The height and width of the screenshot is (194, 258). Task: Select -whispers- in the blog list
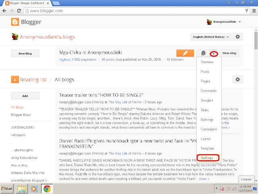(18, 135)
